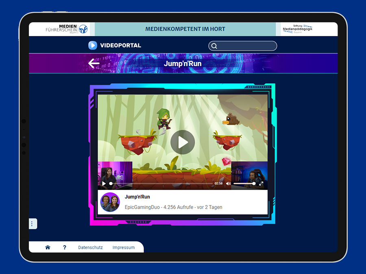
Task: Select the Medienkompetent im Hort header
Action: [x=185, y=29]
